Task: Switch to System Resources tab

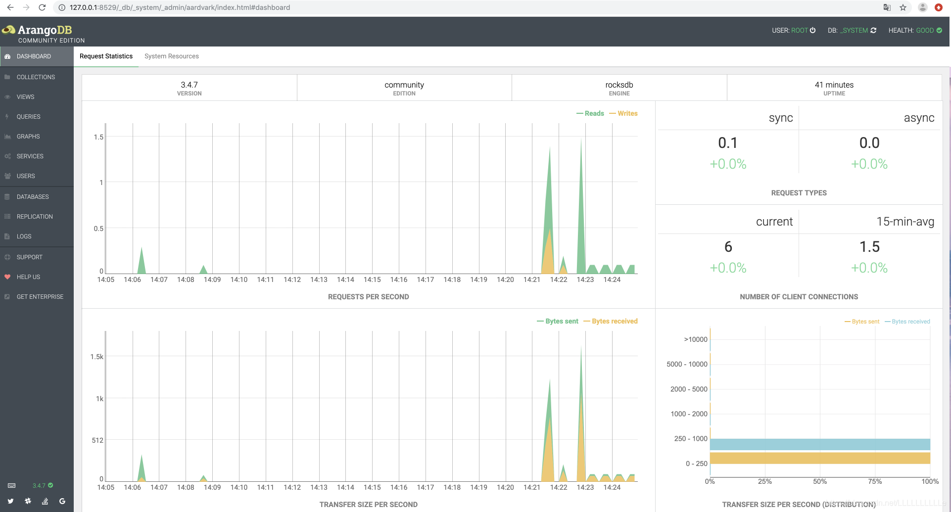Action: tap(172, 56)
